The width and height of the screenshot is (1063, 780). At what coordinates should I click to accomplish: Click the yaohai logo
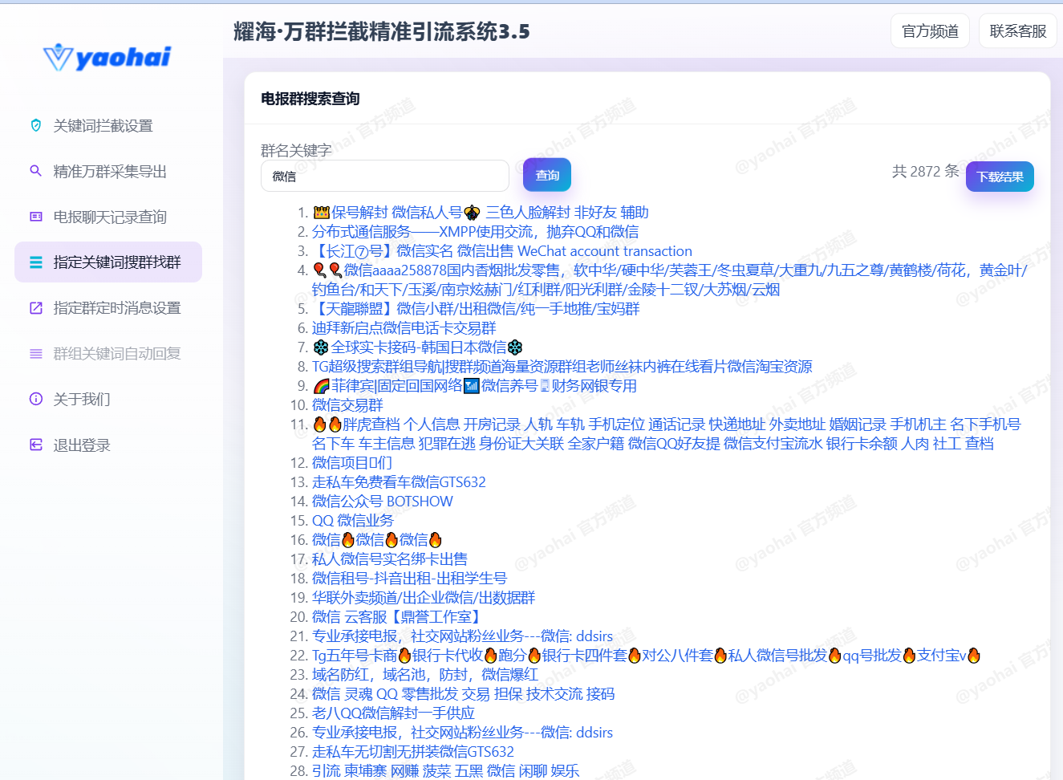click(x=108, y=57)
